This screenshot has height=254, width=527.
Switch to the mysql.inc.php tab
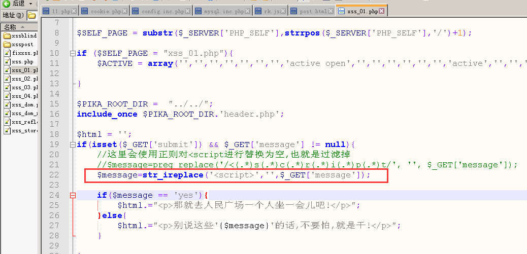(224, 11)
